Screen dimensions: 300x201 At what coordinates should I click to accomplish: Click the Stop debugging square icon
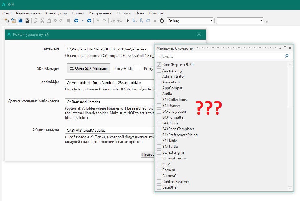(x=155, y=21)
